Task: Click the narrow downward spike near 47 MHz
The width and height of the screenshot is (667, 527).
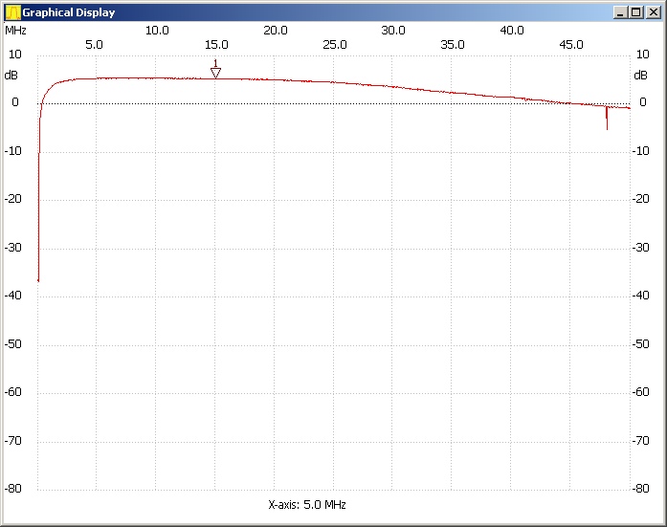Action: click(x=607, y=119)
